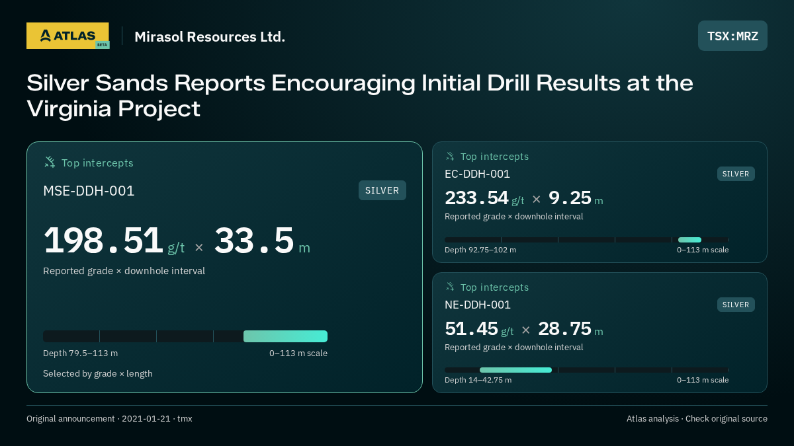Viewport: 794px width, 446px height.
Task: Click the drill icon in the MSE-DDH-001 card
Action: point(50,162)
